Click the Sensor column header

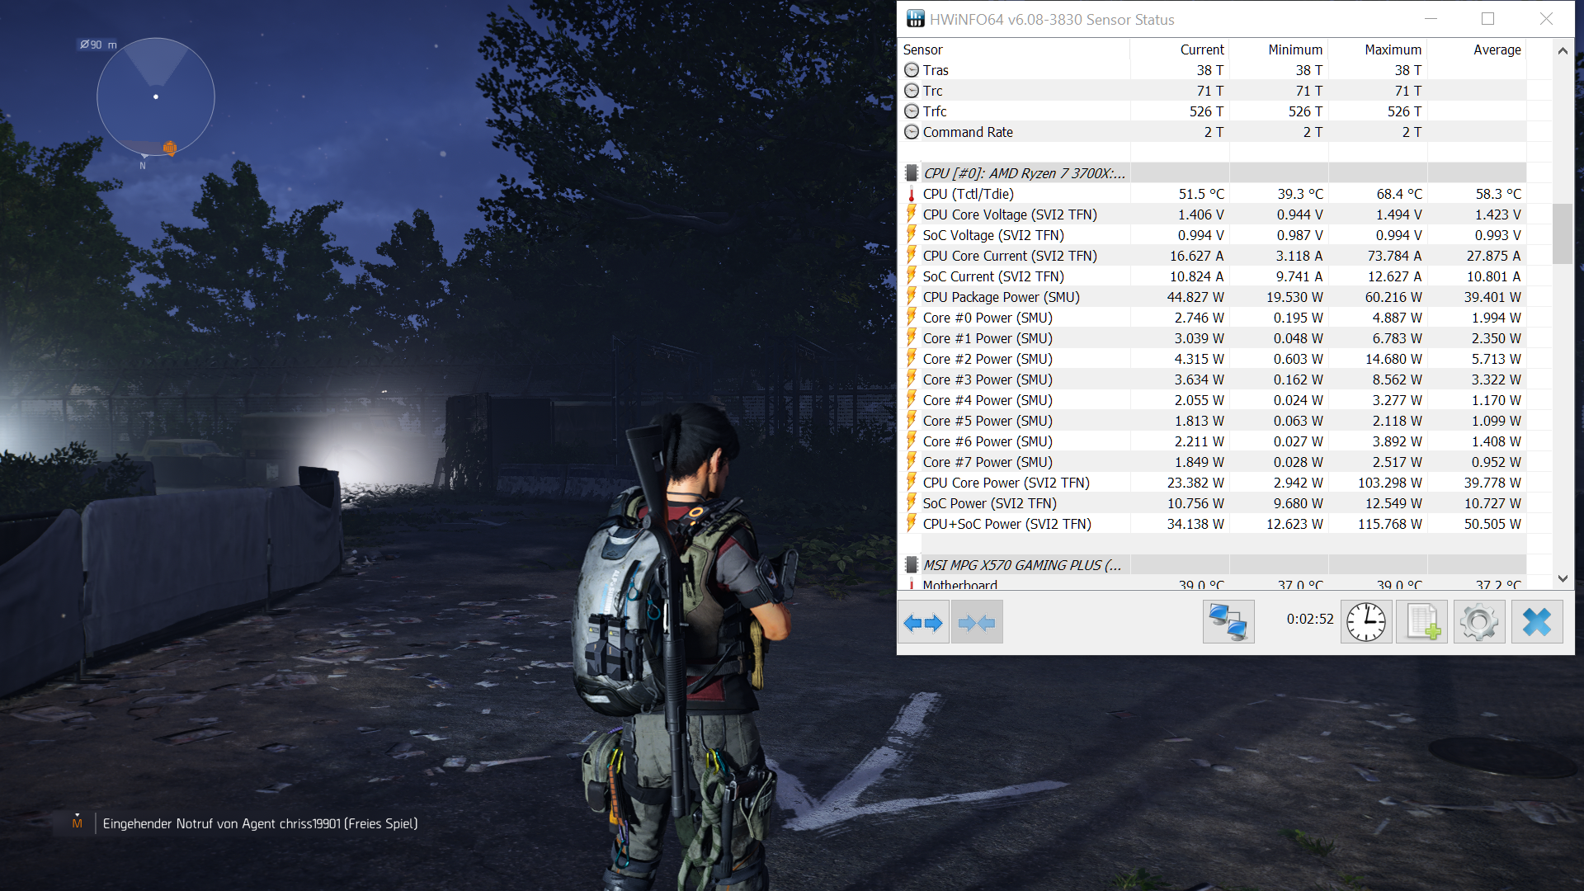(x=923, y=49)
